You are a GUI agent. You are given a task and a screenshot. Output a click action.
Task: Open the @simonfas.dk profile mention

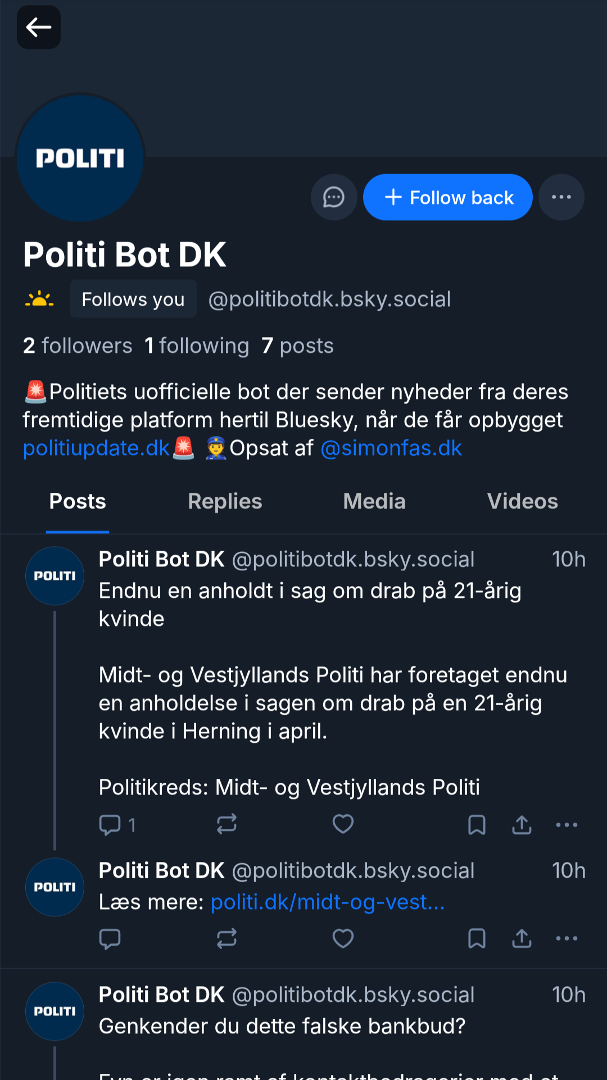point(391,448)
